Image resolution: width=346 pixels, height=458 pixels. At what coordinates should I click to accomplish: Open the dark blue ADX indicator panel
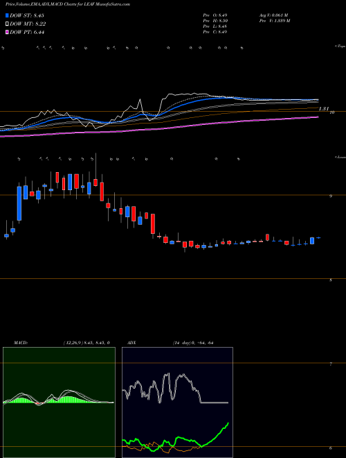177,402
